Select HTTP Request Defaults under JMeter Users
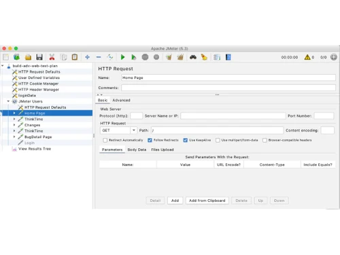Image resolution: width=340 pixels, height=255 pixels. pyautogui.click(x=45, y=107)
